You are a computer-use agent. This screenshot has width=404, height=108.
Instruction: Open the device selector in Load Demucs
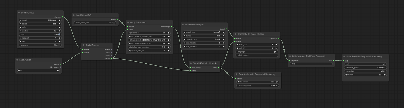point(40,24)
